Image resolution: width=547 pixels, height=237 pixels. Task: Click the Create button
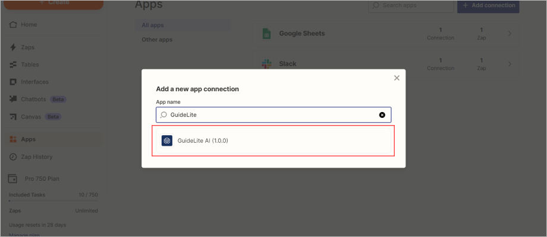[54, 3]
